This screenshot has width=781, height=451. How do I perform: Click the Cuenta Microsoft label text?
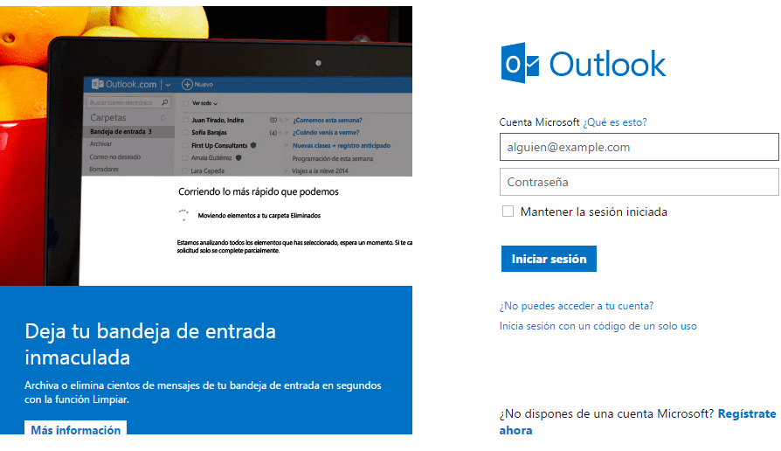click(x=539, y=122)
